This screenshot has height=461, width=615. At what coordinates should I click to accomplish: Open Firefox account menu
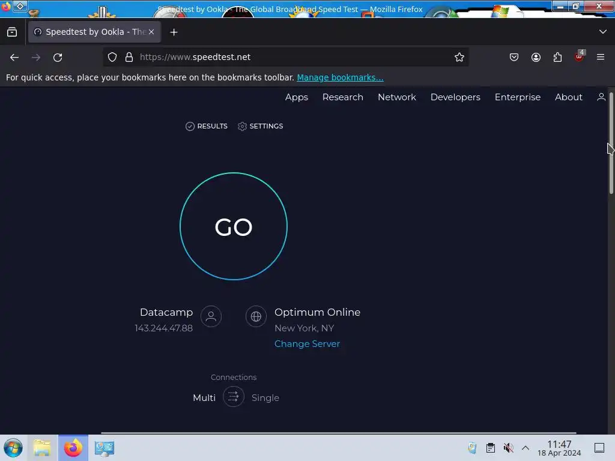536,57
